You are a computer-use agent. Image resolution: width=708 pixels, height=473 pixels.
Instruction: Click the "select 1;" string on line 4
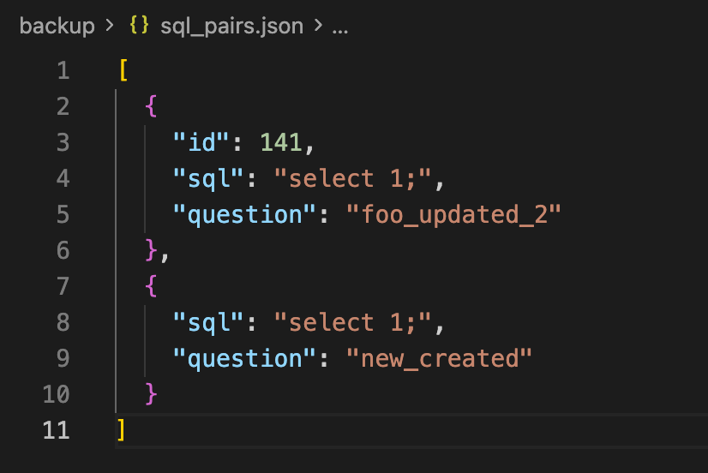[x=354, y=178]
